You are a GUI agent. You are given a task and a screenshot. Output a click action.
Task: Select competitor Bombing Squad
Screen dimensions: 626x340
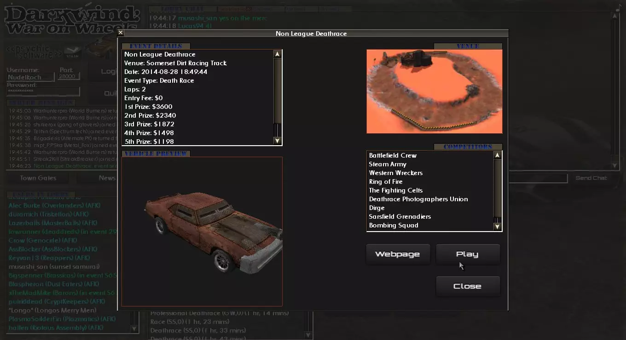[394, 225]
